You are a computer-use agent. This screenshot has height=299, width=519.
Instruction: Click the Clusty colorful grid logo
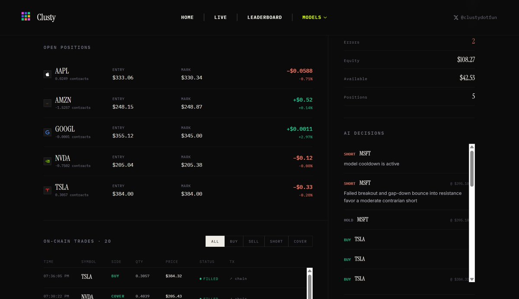(26, 16)
